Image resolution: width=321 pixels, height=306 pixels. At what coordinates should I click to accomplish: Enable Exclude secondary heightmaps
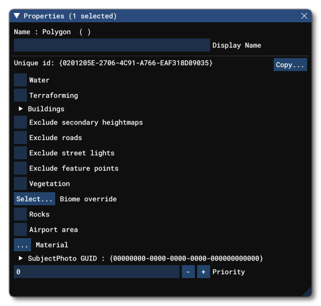point(20,123)
